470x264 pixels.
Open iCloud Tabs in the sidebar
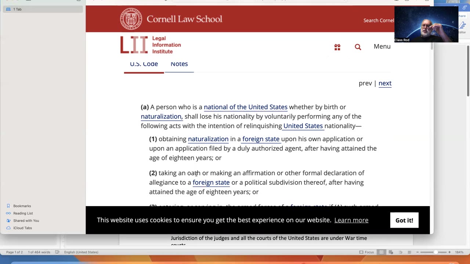pyautogui.click(x=22, y=228)
